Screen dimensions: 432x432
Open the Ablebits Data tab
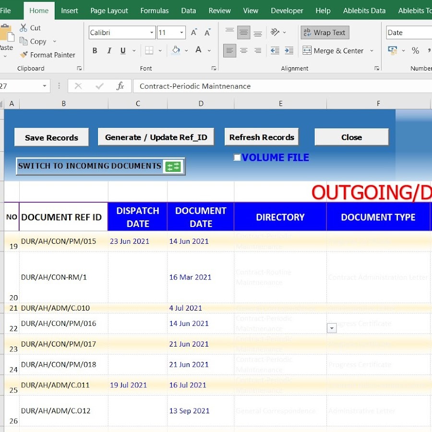(x=364, y=11)
